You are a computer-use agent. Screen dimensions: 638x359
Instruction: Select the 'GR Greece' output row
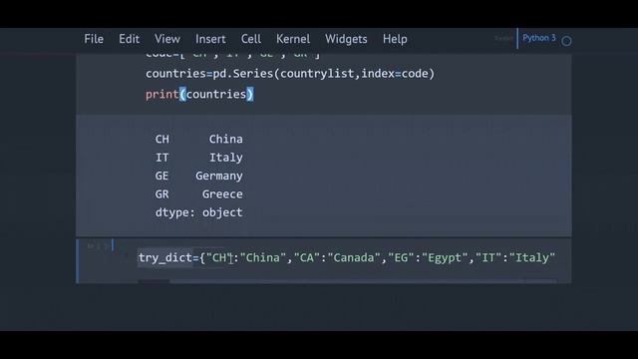pos(199,194)
